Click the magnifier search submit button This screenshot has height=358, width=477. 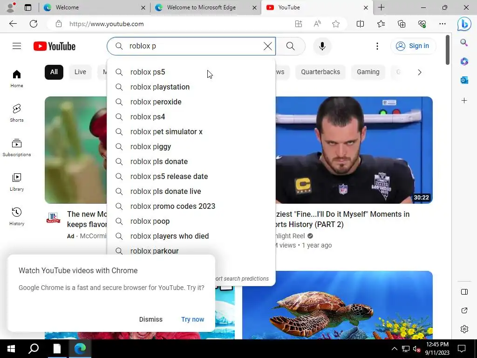click(291, 46)
